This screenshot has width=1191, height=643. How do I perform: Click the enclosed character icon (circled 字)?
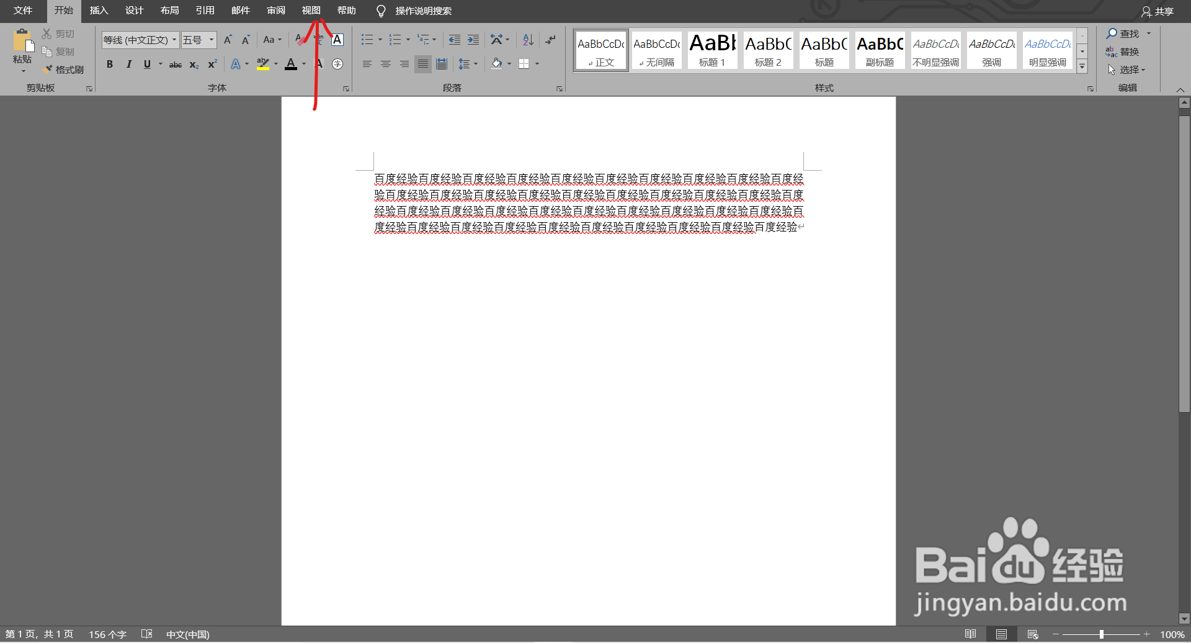337,64
